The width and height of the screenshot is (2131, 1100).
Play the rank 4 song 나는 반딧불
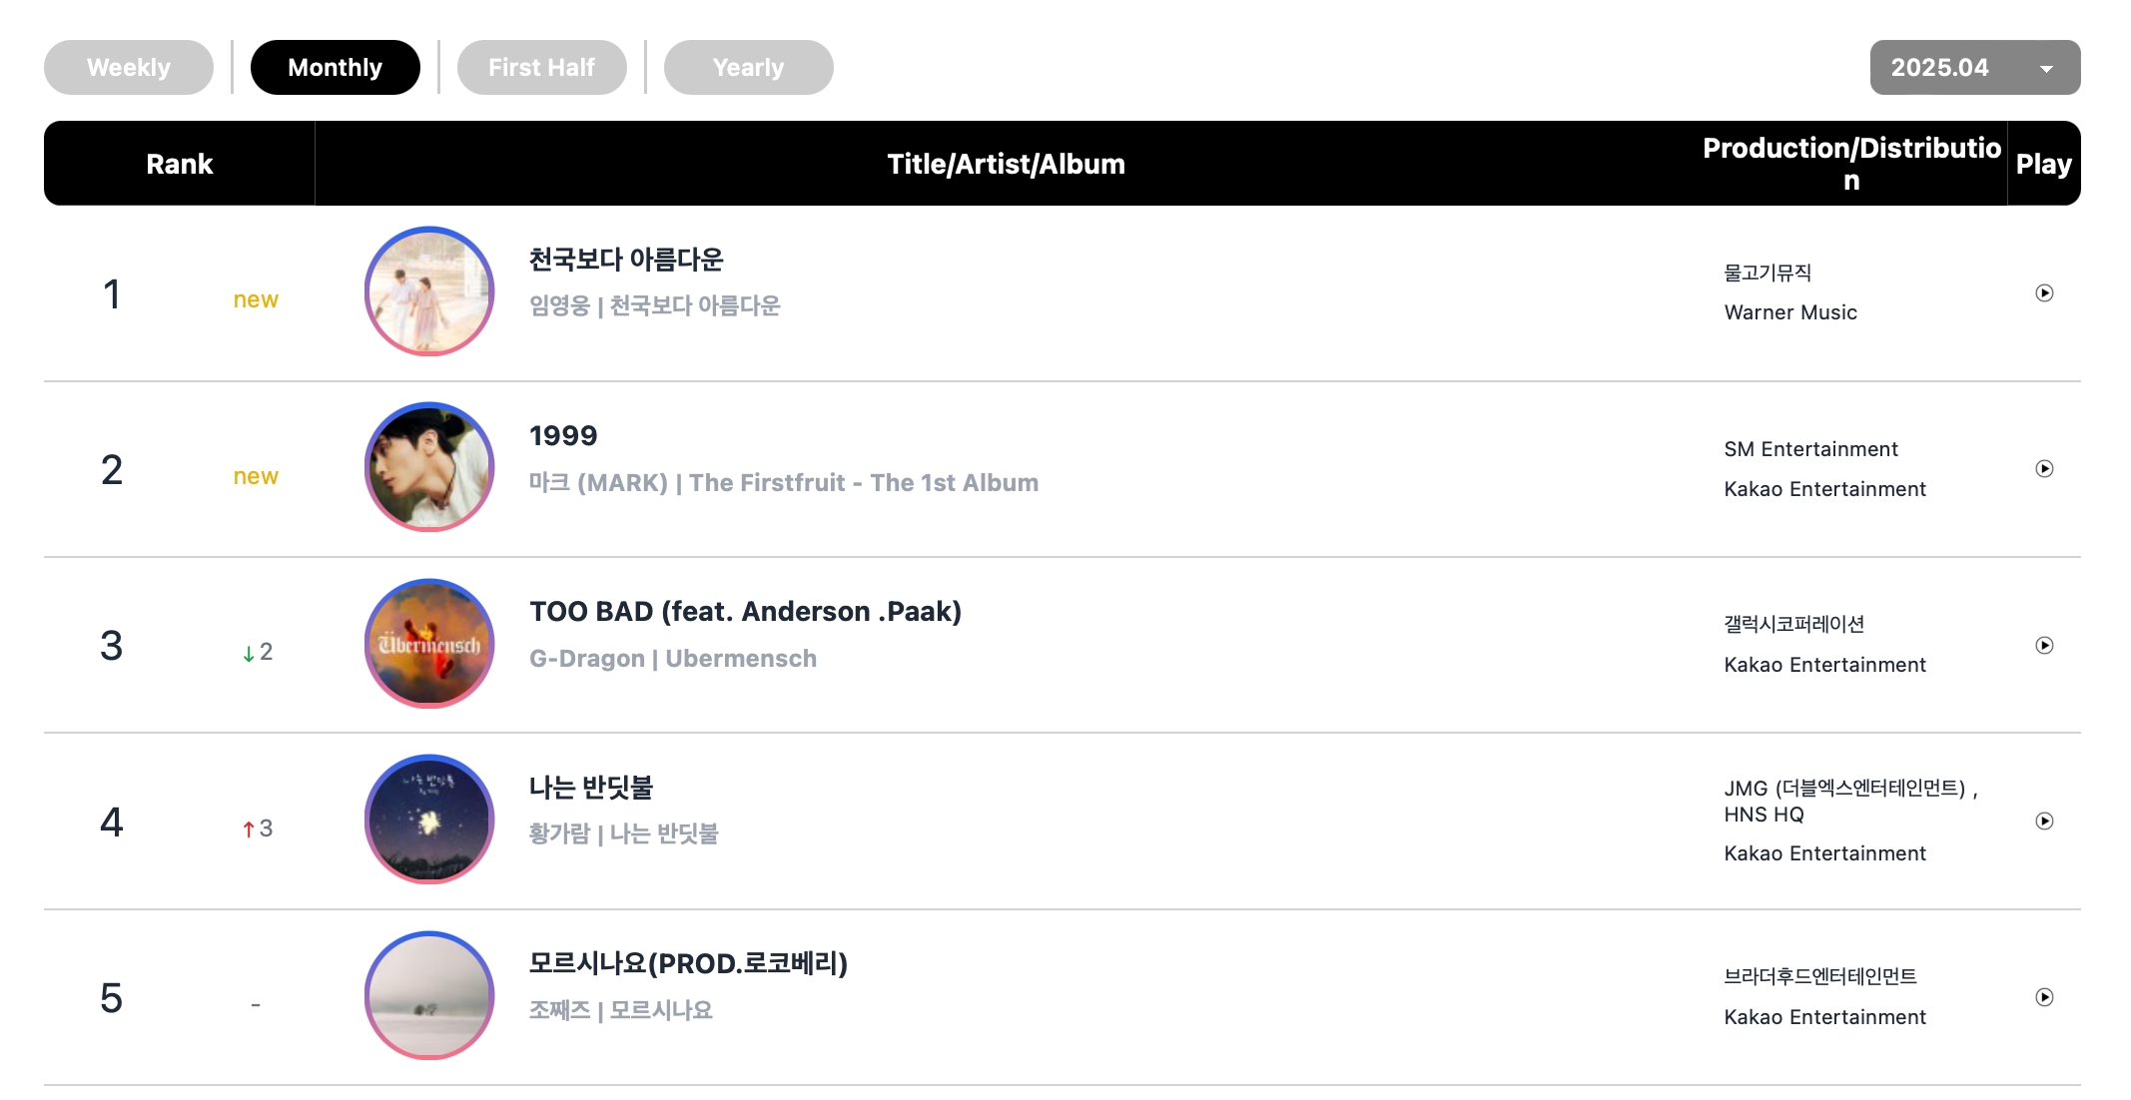coord(2044,822)
